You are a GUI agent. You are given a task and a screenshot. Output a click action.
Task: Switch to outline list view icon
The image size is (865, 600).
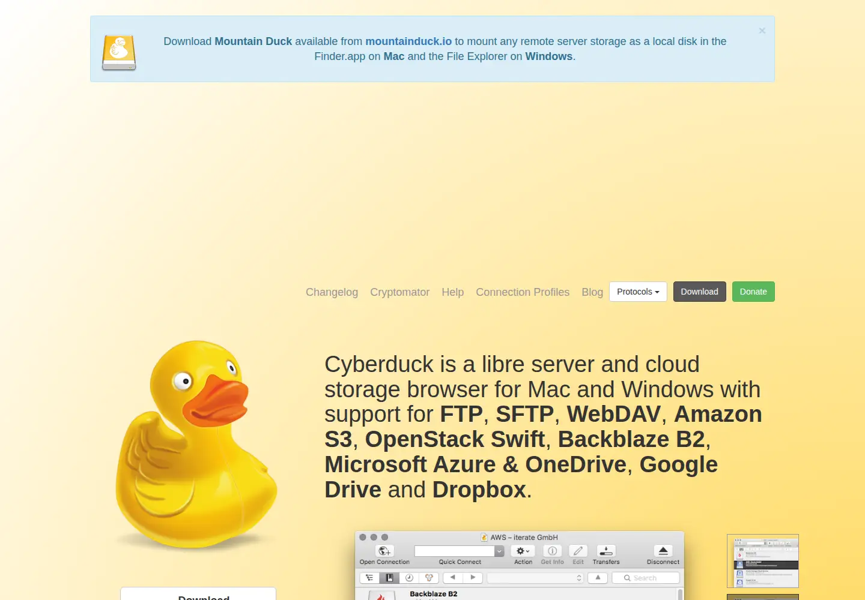coord(369,578)
